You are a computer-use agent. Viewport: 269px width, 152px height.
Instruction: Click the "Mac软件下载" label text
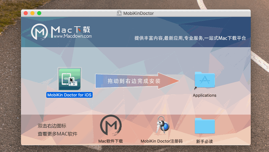point(111,141)
